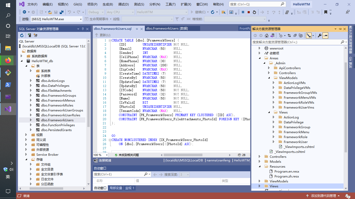The image size is (355, 199).
Task: Open the process dropdown showing HelloWTM.exe
Action: [x=81, y=19]
